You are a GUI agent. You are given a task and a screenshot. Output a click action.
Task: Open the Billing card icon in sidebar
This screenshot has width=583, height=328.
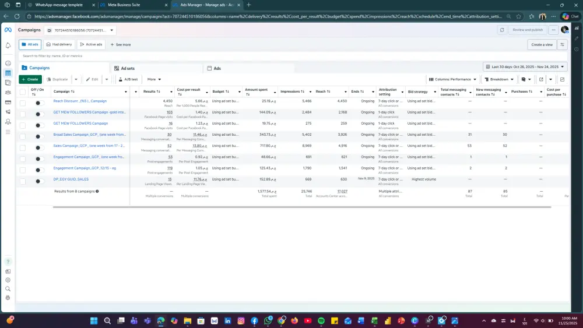pyautogui.click(x=8, y=102)
